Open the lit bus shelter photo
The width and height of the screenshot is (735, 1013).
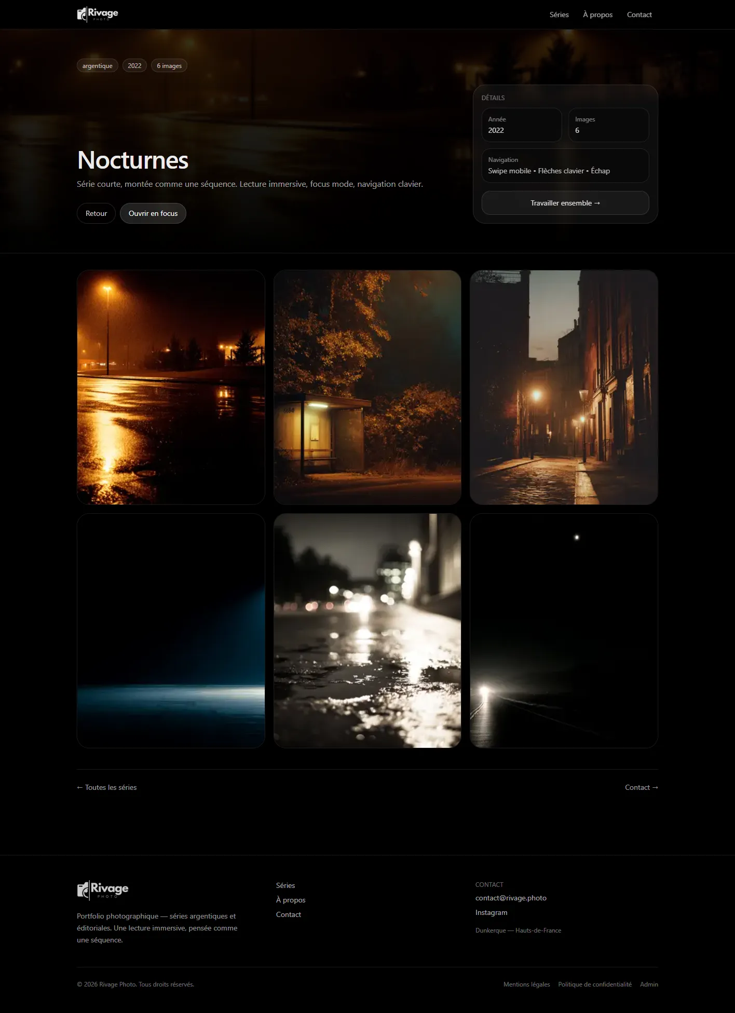[x=367, y=387]
